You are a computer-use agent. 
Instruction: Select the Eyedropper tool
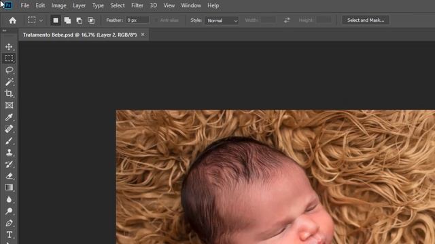pos(9,117)
